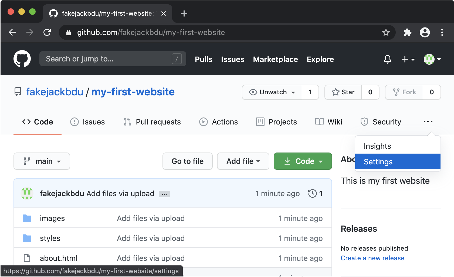Click the browser back arrow

click(12, 32)
